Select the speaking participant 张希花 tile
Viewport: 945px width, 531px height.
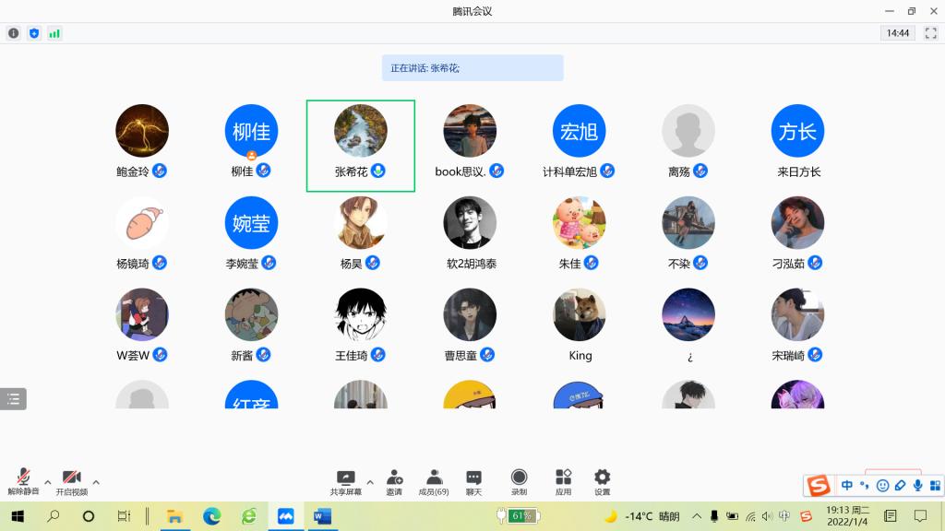tap(361, 146)
